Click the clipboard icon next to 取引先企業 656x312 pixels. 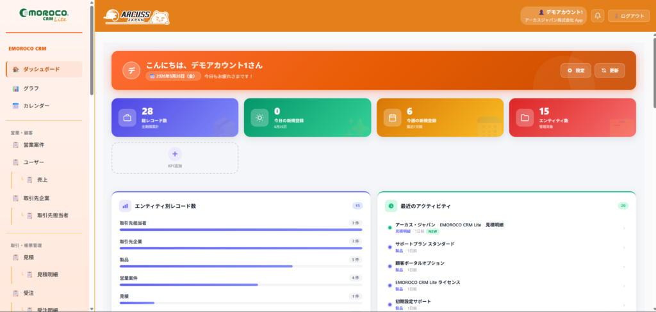pyautogui.click(x=16, y=198)
